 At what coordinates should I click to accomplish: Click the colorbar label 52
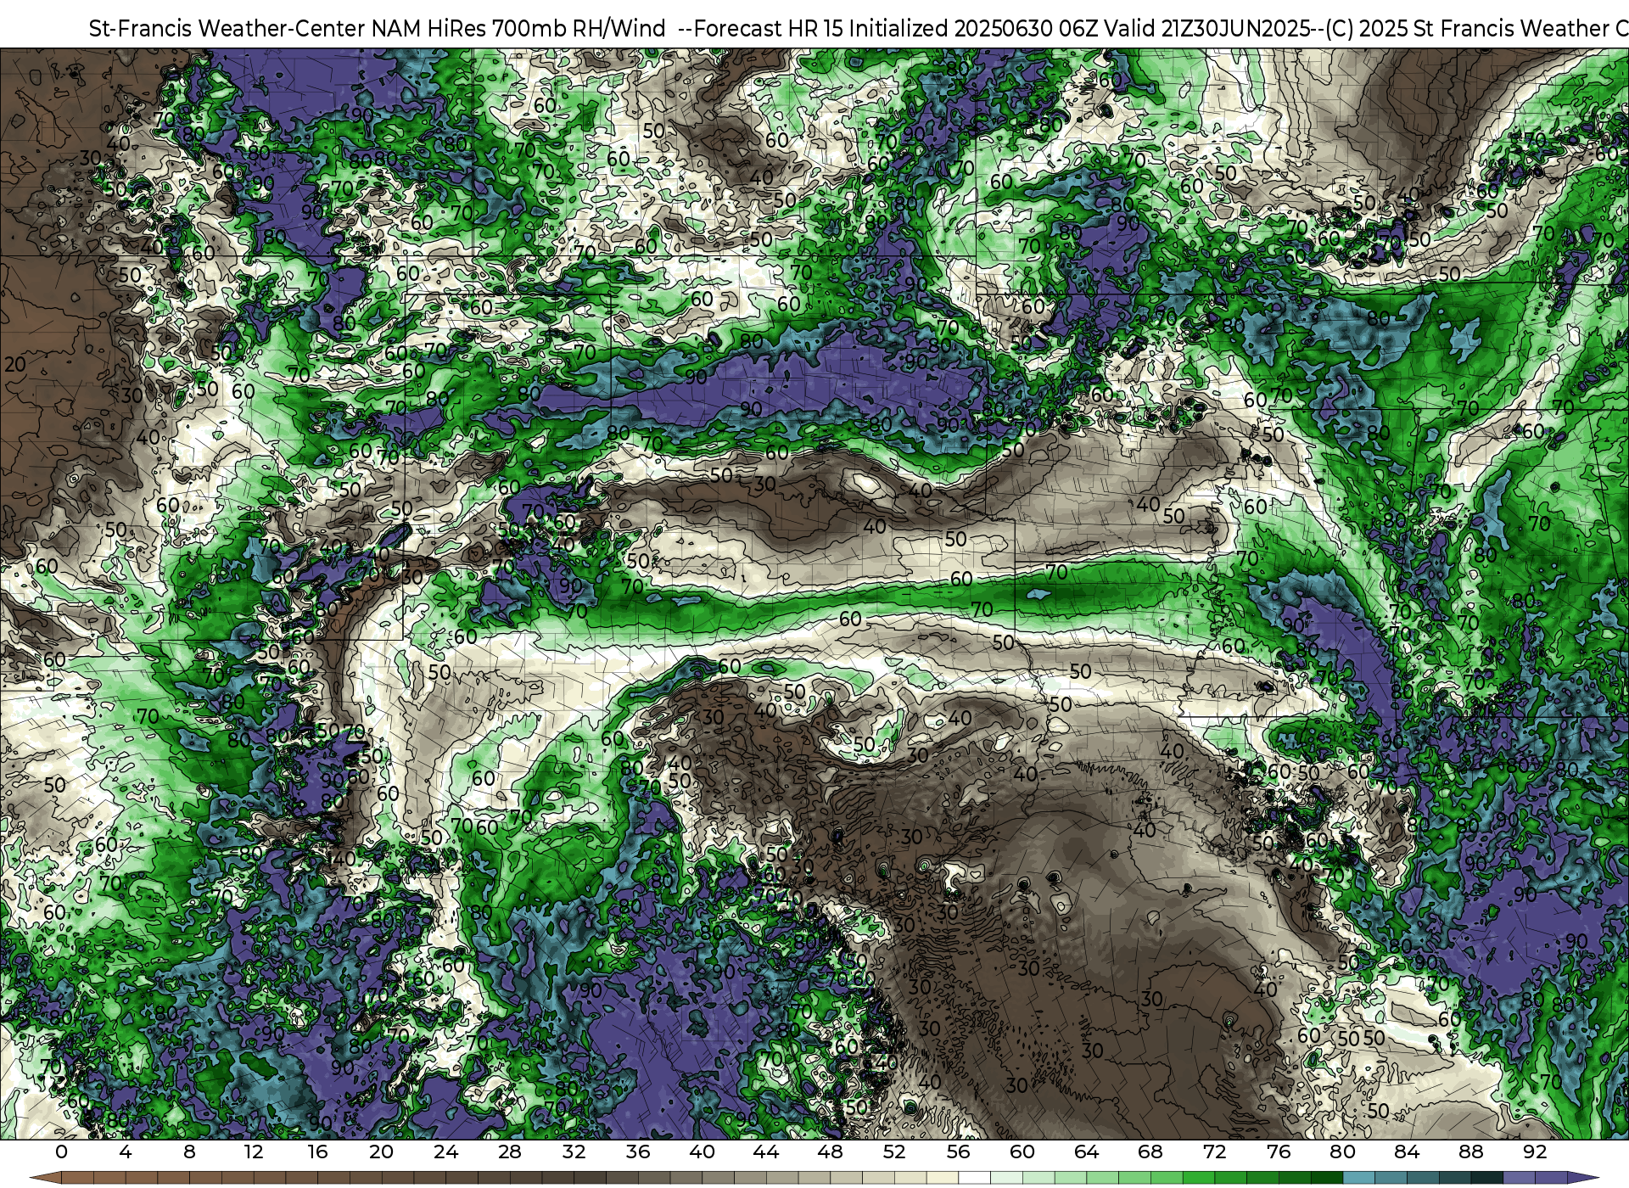894,1152
